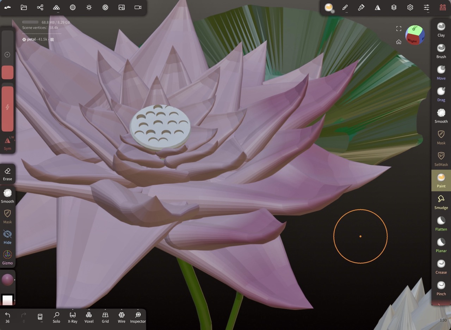The width and height of the screenshot is (451, 330).
Task: Open the Layers menu
Action: coord(394,7)
